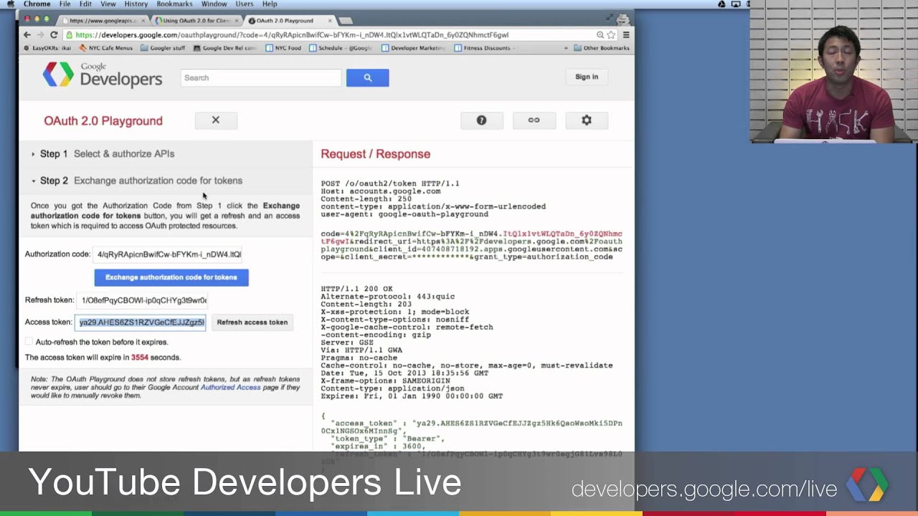Click the 'HTTP/1.1 200 OK' line
The height and width of the screenshot is (516, 918).
click(x=356, y=289)
